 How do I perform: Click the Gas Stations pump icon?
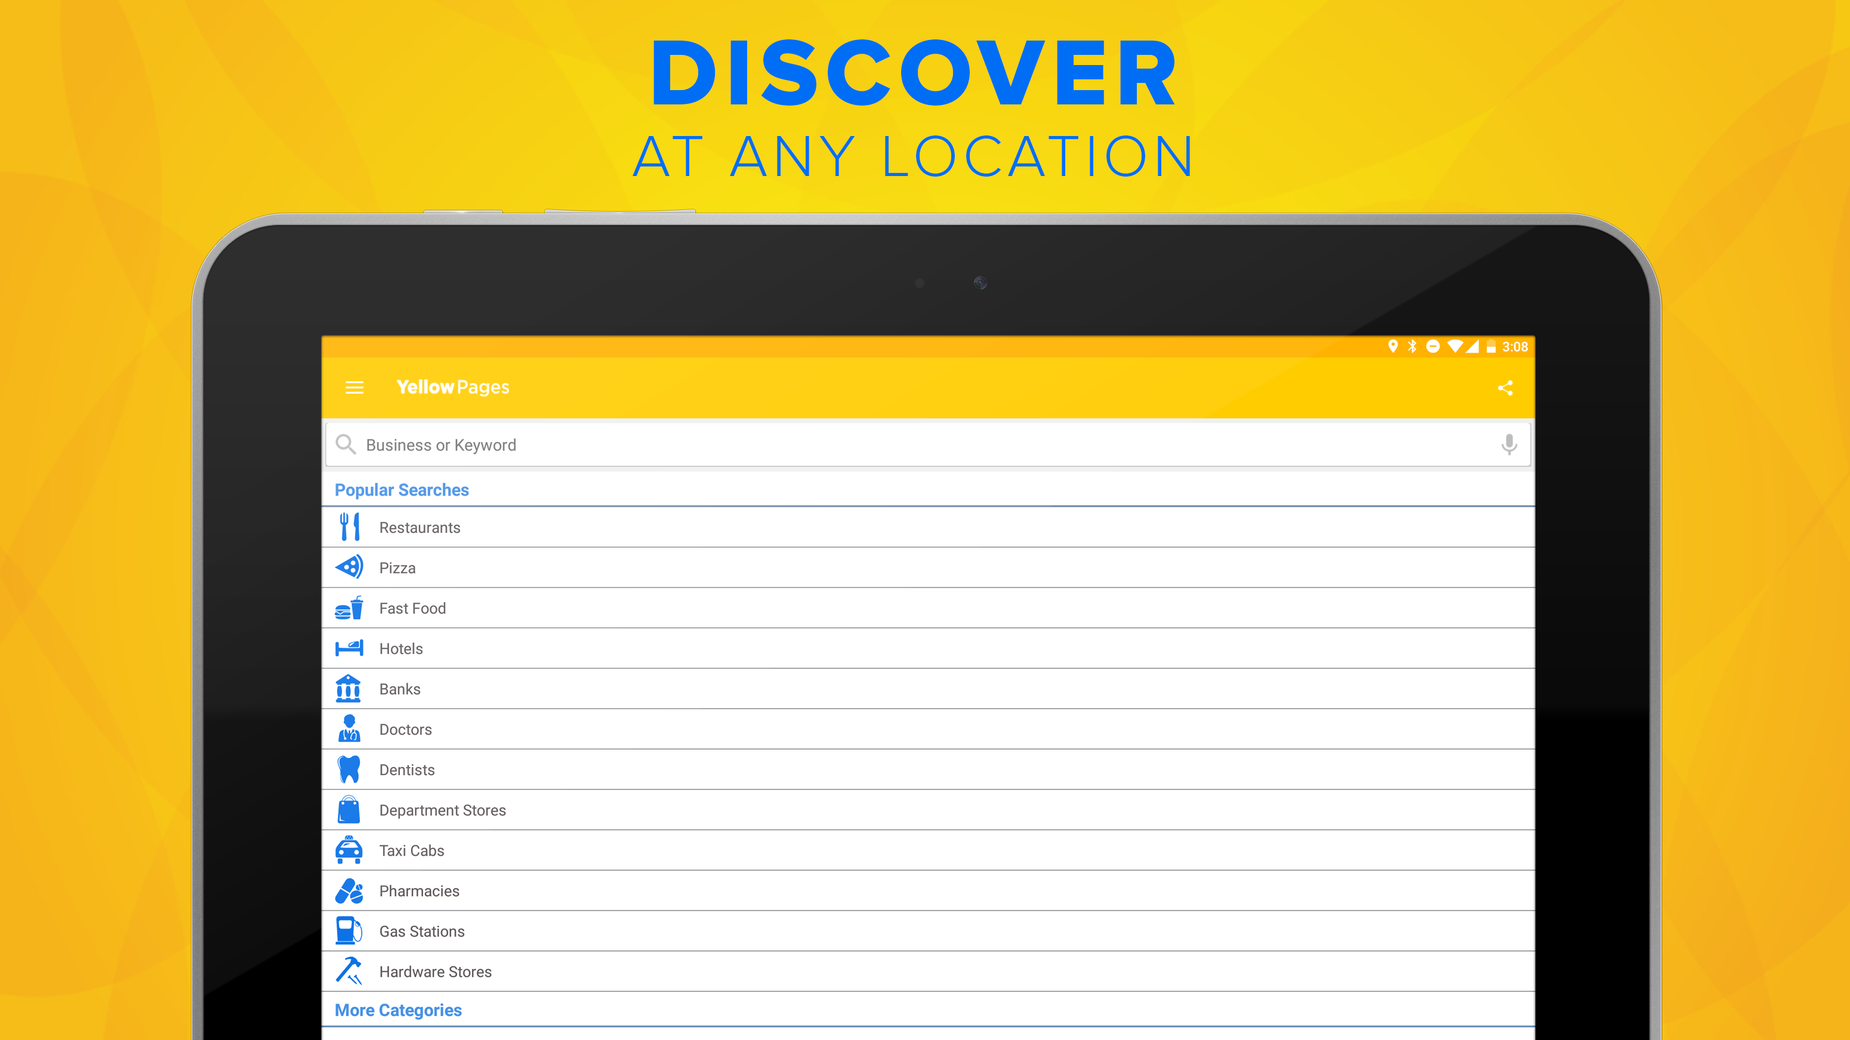point(349,931)
